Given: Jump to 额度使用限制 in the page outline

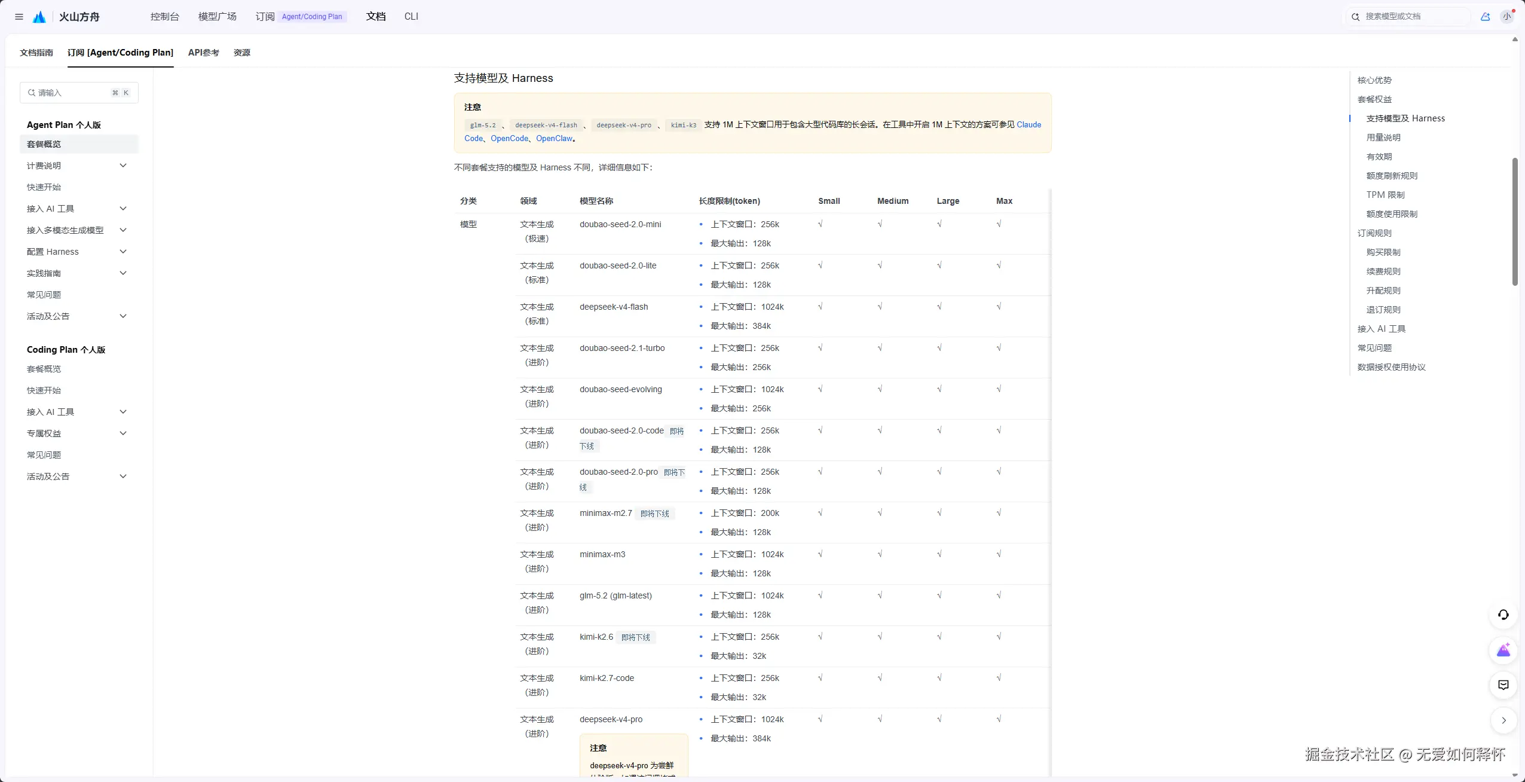Looking at the screenshot, I should point(1392,214).
